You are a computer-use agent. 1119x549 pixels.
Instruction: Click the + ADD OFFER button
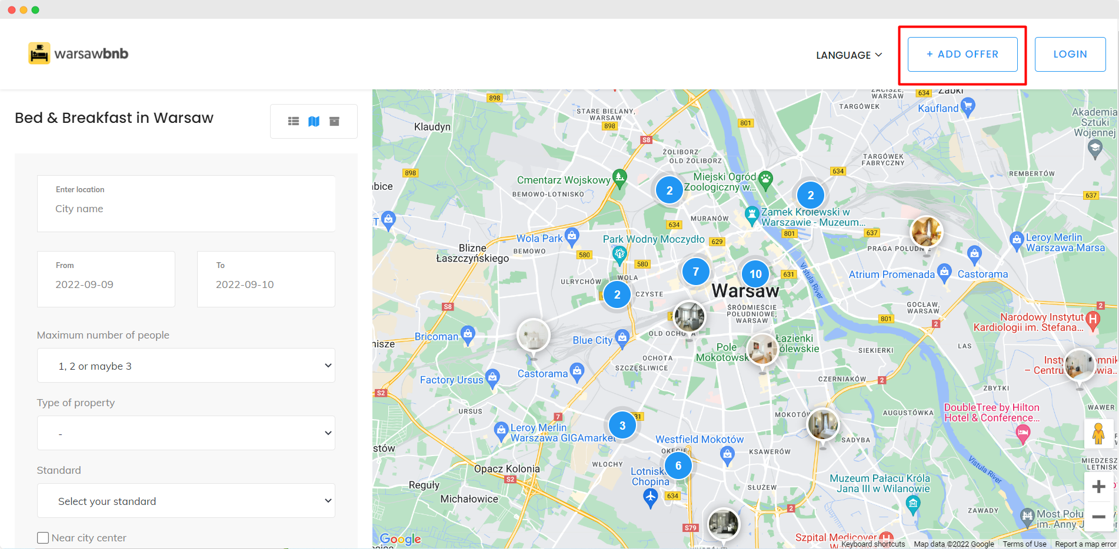point(963,54)
